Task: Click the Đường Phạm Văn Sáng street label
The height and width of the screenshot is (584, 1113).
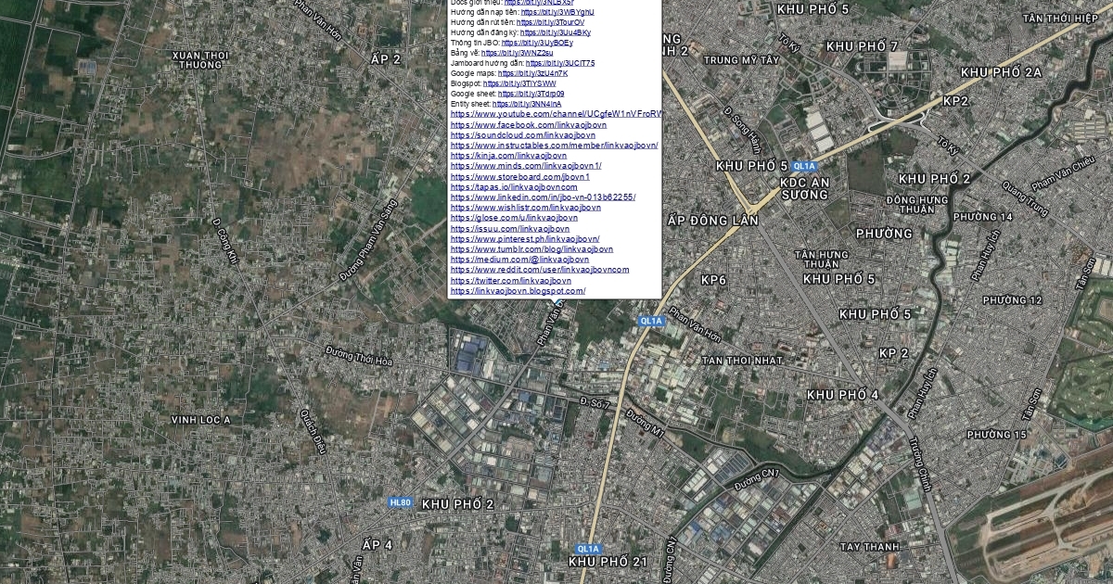Action: click(368, 239)
